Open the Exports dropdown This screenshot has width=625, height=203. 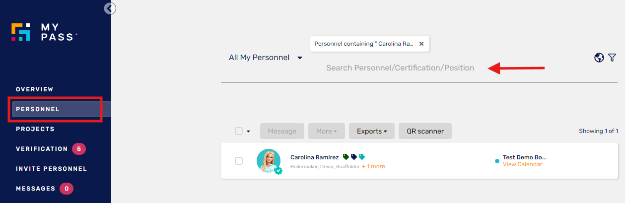click(372, 131)
